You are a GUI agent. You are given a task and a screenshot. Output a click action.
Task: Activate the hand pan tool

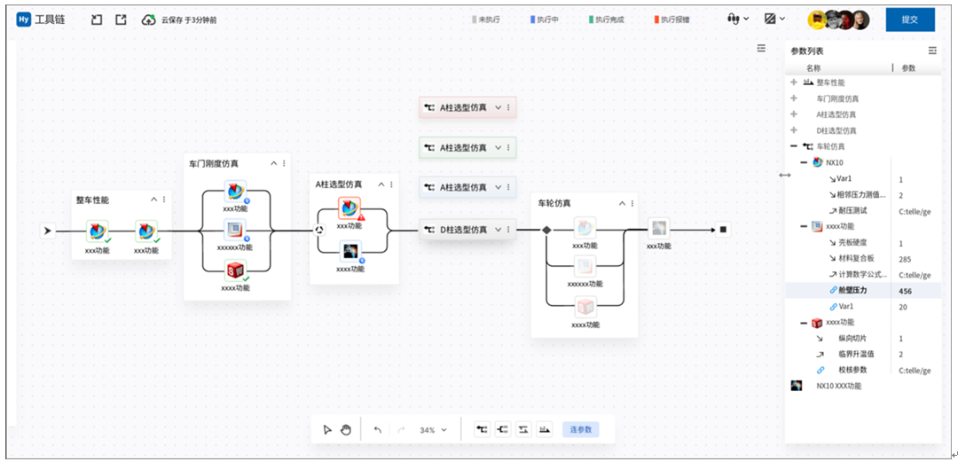coord(346,430)
